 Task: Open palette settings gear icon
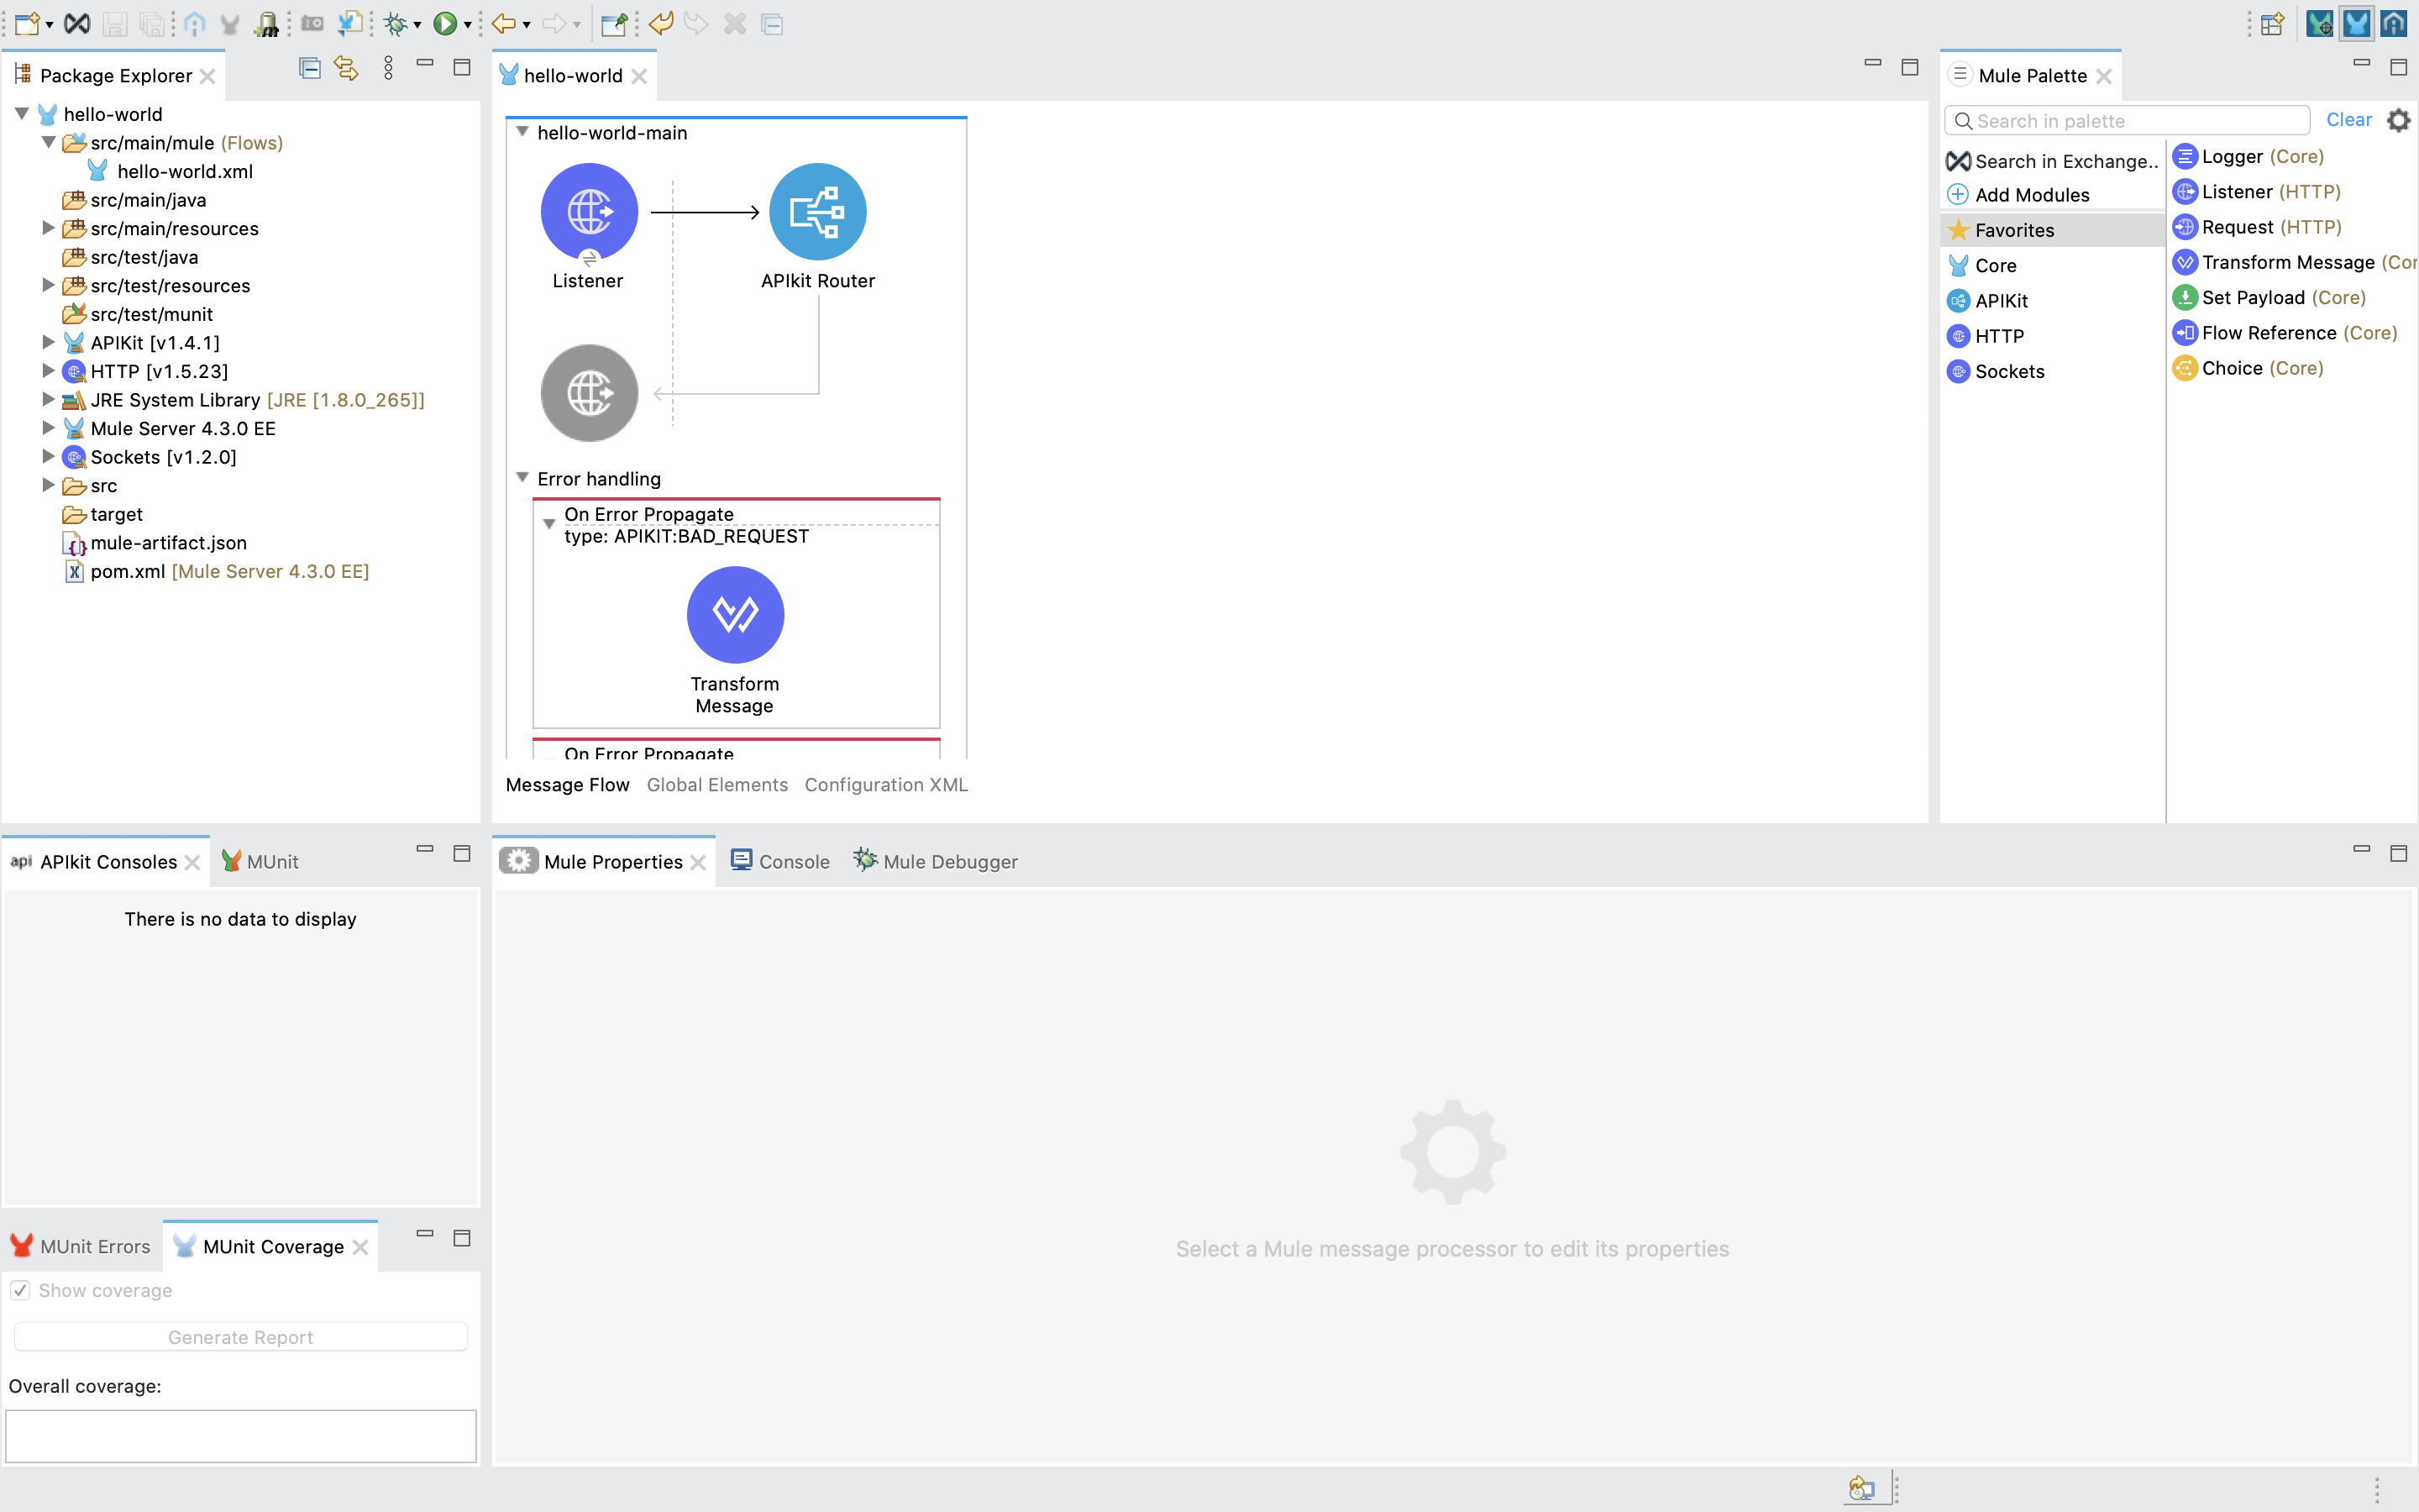coord(2398,120)
